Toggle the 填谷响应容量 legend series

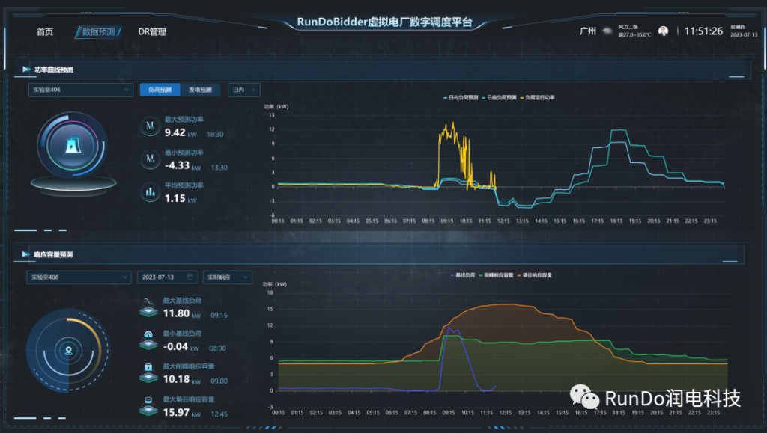534,275
